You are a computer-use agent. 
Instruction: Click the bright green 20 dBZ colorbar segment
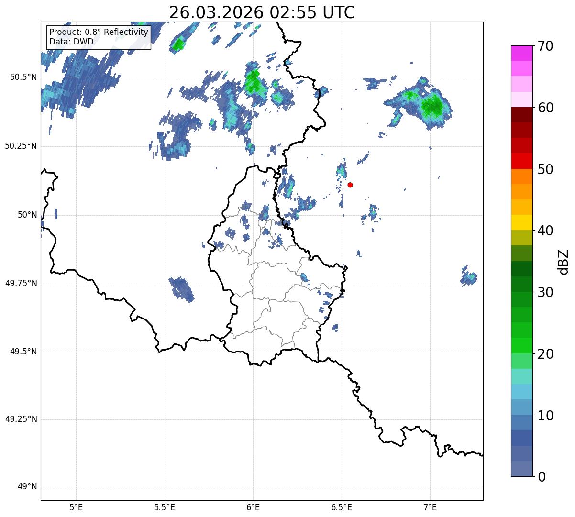pos(521,346)
